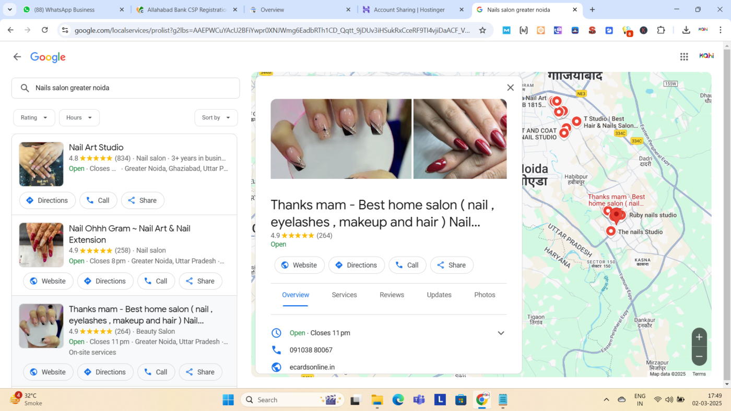This screenshot has height=411, width=731.
Task: Open File Explorer from the taskbar
Action: (x=377, y=400)
